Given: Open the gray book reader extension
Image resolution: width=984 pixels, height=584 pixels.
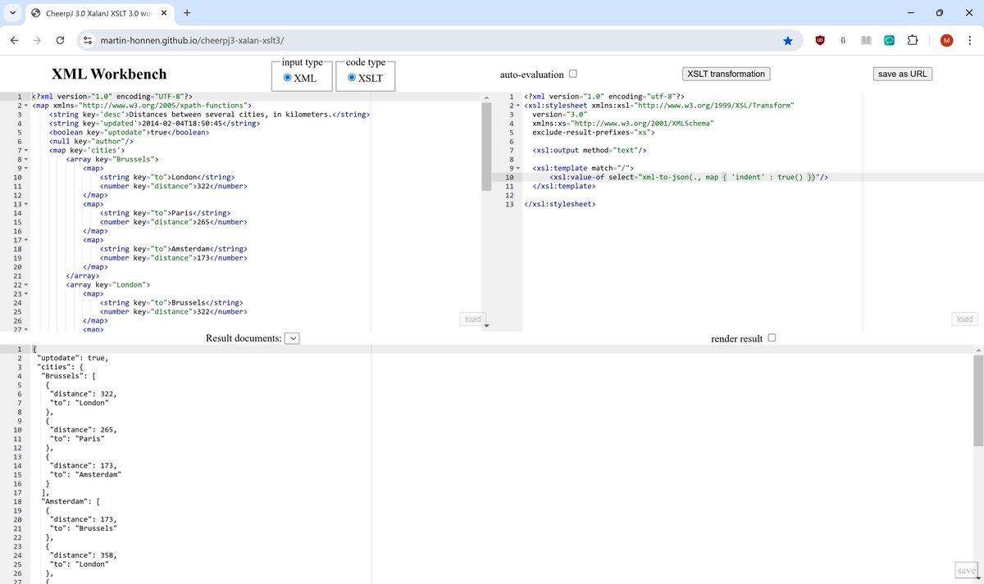Looking at the screenshot, I should click(866, 40).
